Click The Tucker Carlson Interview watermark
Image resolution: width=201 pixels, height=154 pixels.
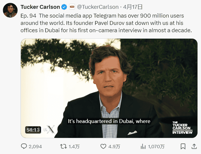coord(182,127)
